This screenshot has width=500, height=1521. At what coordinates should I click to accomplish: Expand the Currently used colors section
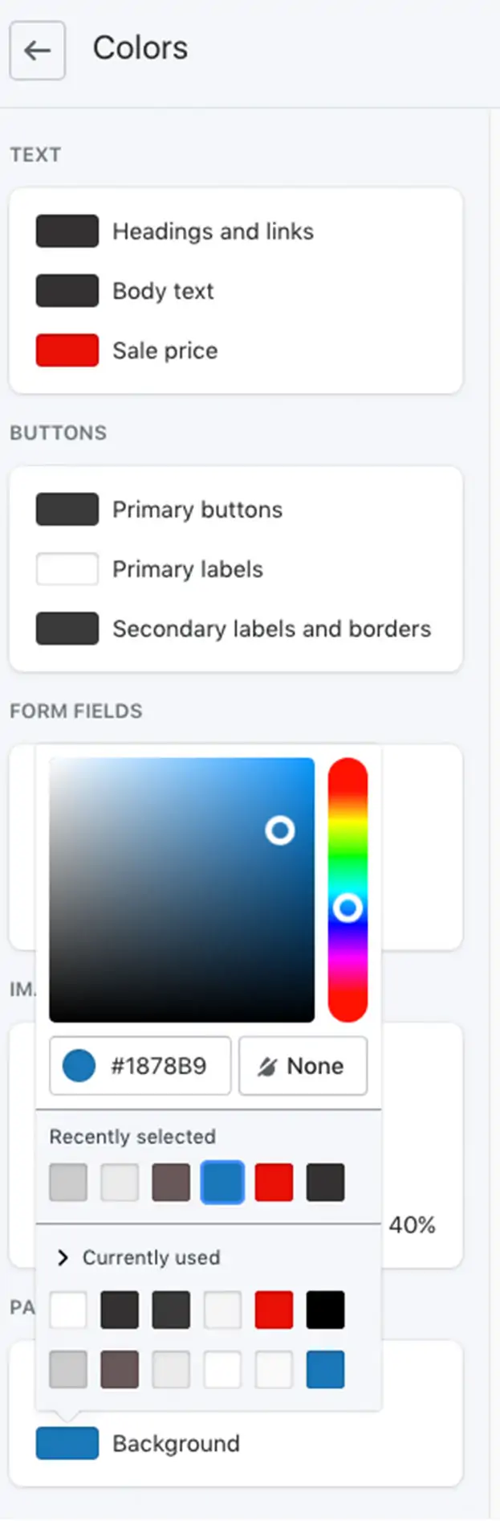[138, 1257]
